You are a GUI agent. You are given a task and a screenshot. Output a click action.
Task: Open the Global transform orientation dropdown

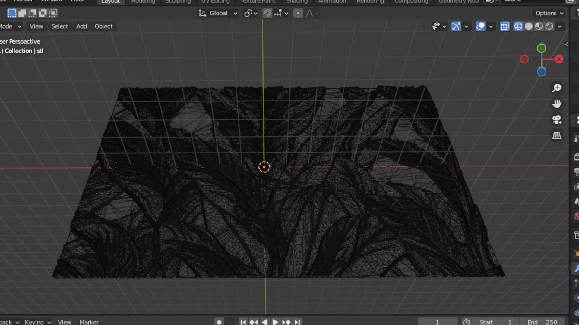[218, 13]
